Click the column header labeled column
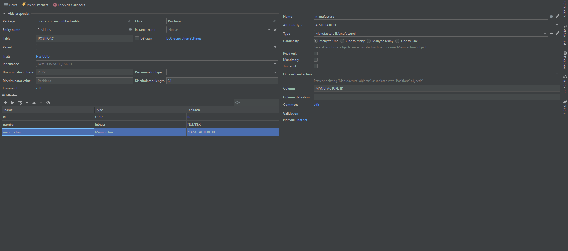Screen dimensions: 568x251 [233, 110]
